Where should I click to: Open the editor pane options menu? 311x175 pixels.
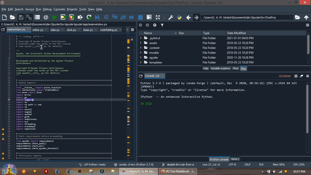132,30
